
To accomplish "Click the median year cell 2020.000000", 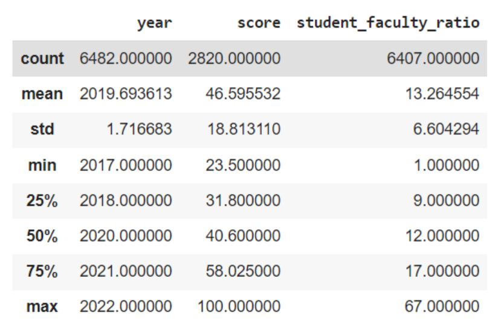I will [x=126, y=236].
